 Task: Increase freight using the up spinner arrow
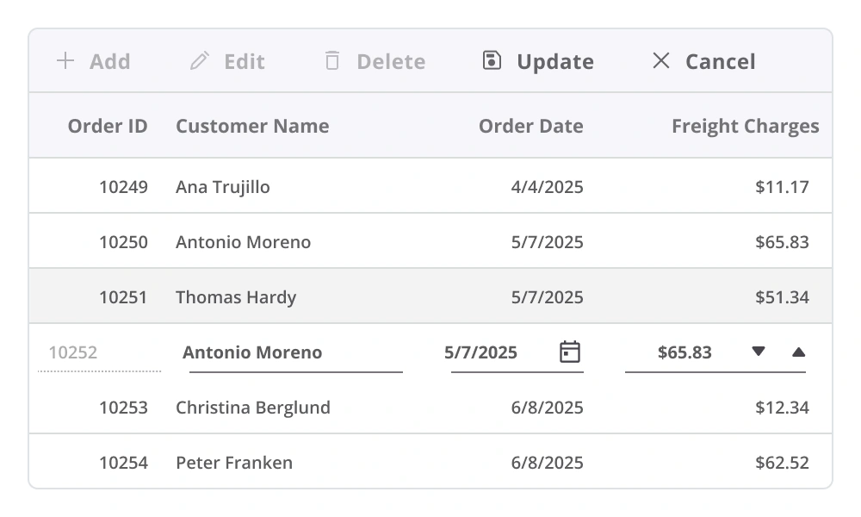coord(798,352)
